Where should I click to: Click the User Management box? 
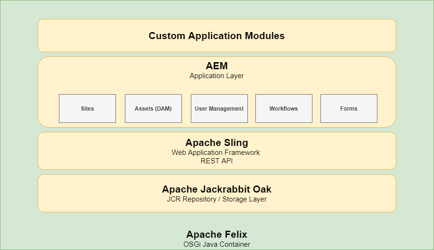click(x=219, y=108)
